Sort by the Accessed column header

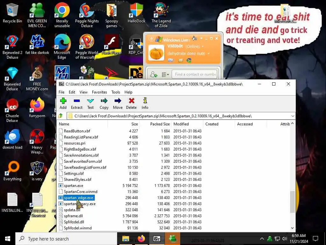click(x=251, y=124)
